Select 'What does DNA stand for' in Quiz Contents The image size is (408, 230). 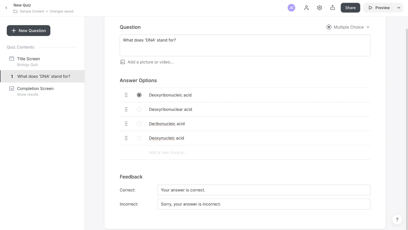pos(44,76)
